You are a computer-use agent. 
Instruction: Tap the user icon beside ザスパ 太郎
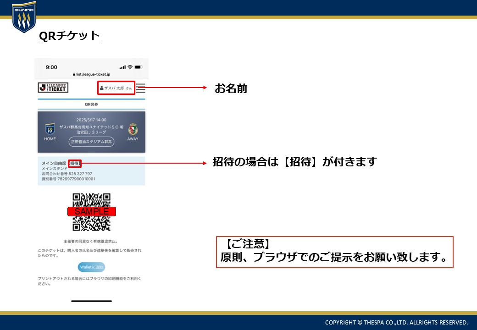pyautogui.click(x=102, y=88)
